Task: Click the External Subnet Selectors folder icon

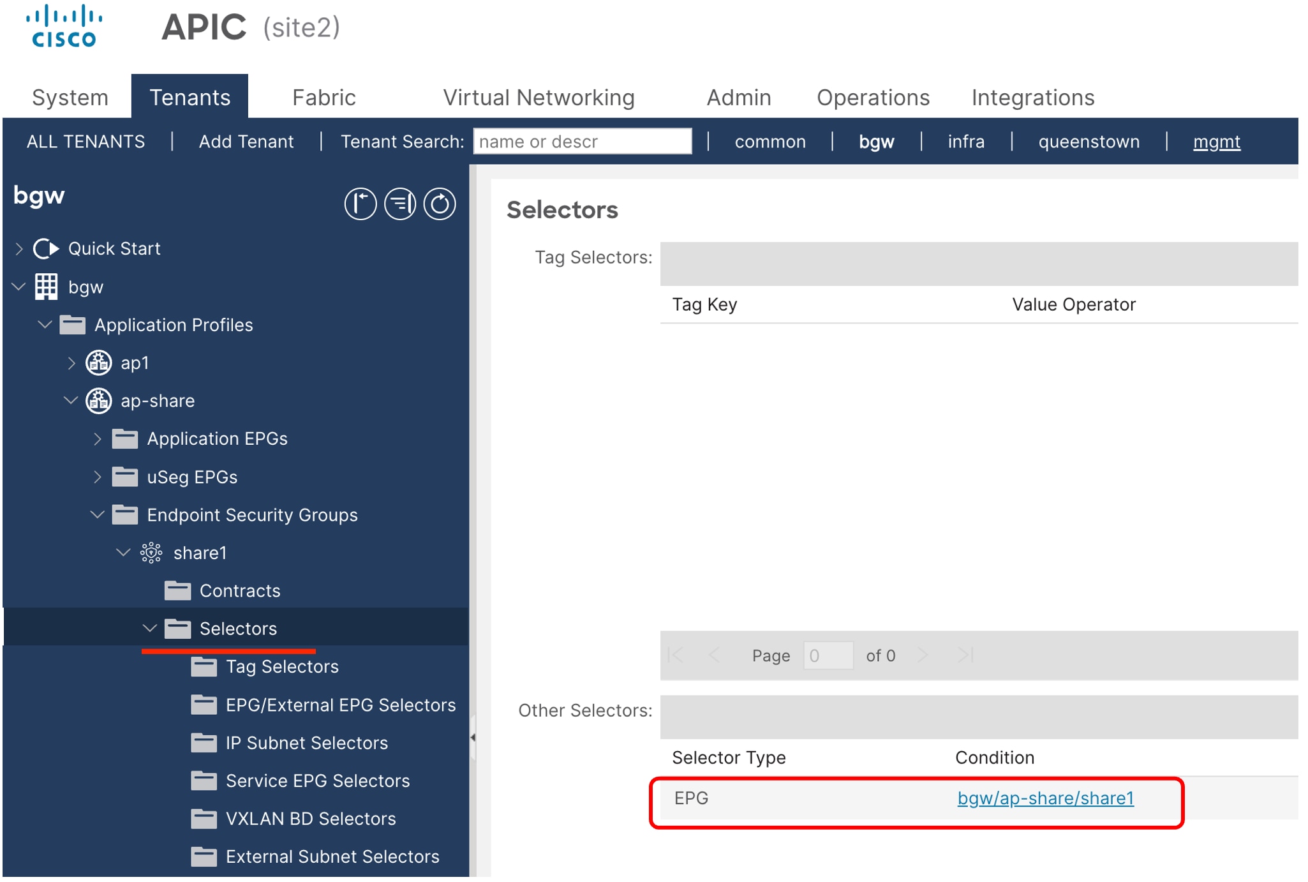Action: 204,856
